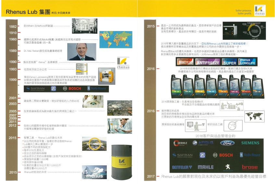Click the 1882 timeline marker
This screenshot has height=184, width=275.
pos(13,27)
